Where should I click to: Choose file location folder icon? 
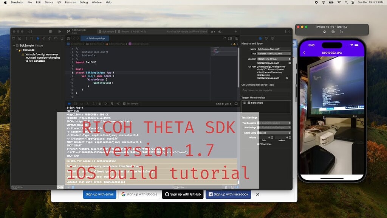(x=290, y=63)
